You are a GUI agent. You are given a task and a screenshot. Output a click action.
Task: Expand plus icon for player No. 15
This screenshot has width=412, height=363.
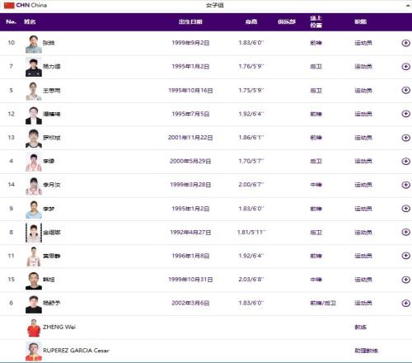[405, 280]
